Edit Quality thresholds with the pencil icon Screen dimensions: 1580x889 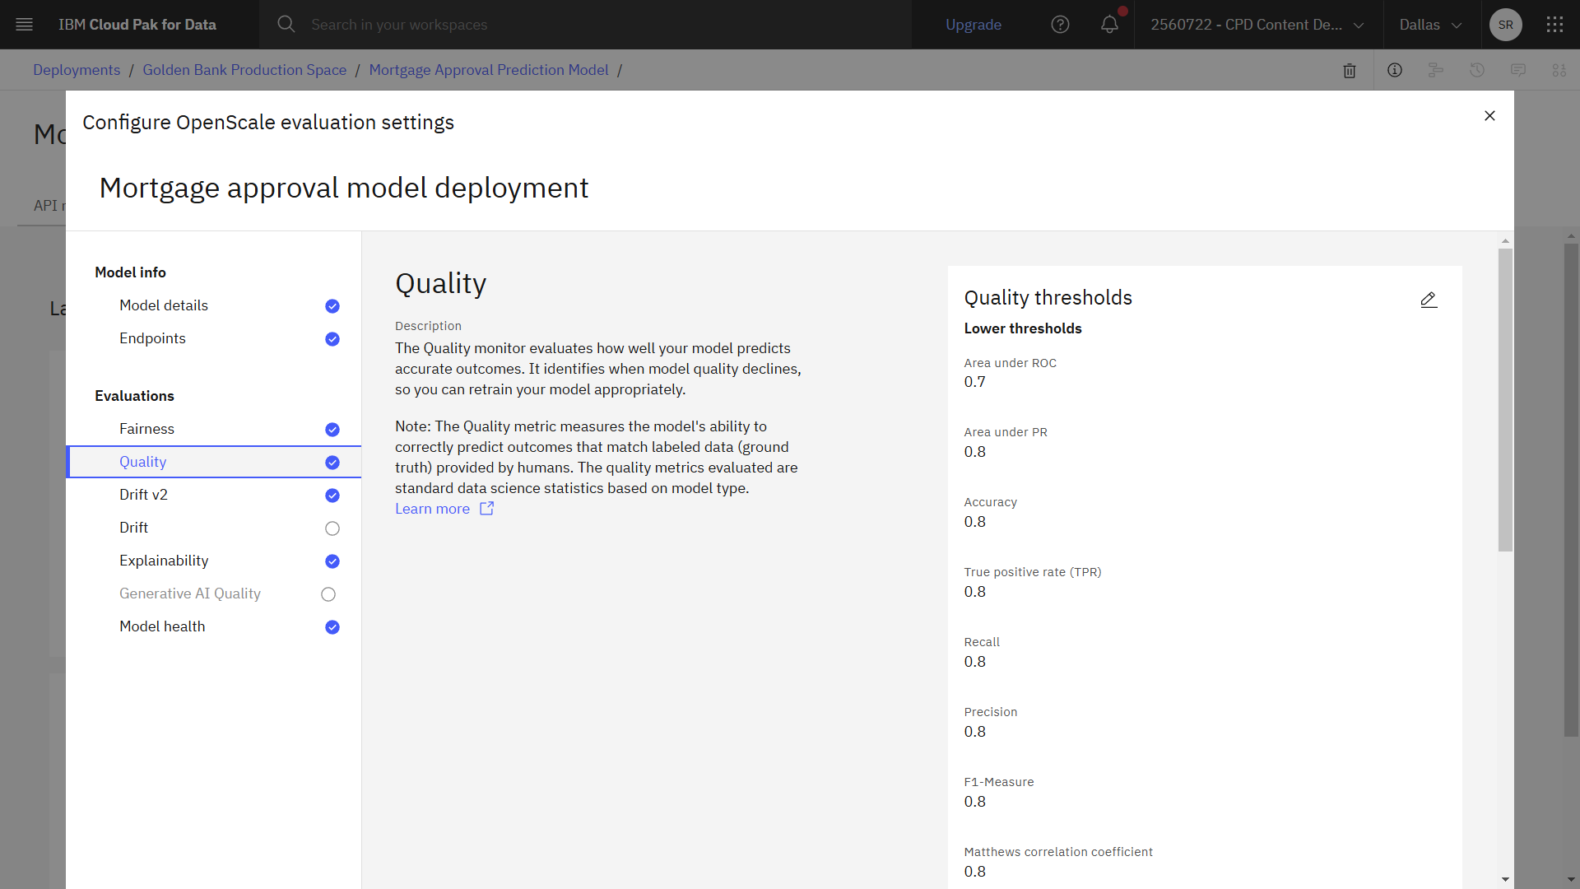click(1429, 300)
